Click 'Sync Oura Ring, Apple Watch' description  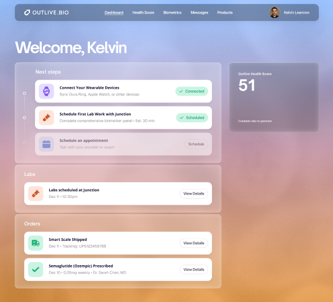click(x=99, y=94)
